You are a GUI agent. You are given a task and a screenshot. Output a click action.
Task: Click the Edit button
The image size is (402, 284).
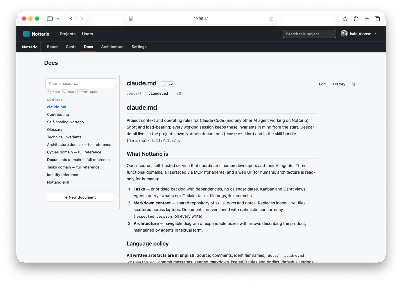pos(322,84)
